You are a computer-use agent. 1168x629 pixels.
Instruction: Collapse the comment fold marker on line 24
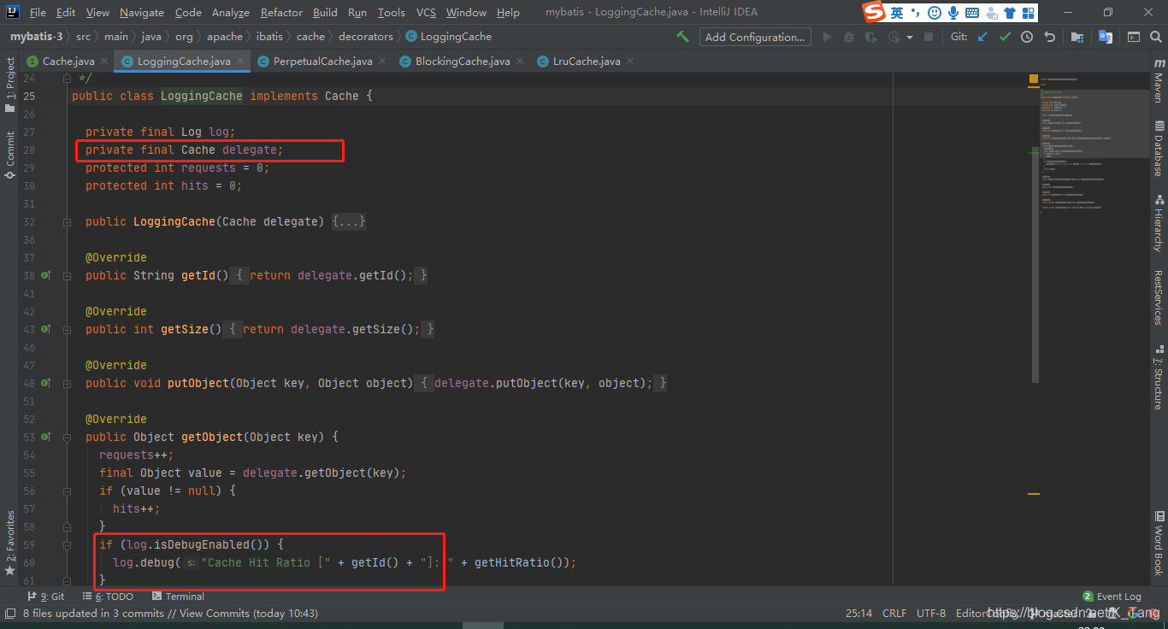[x=67, y=78]
